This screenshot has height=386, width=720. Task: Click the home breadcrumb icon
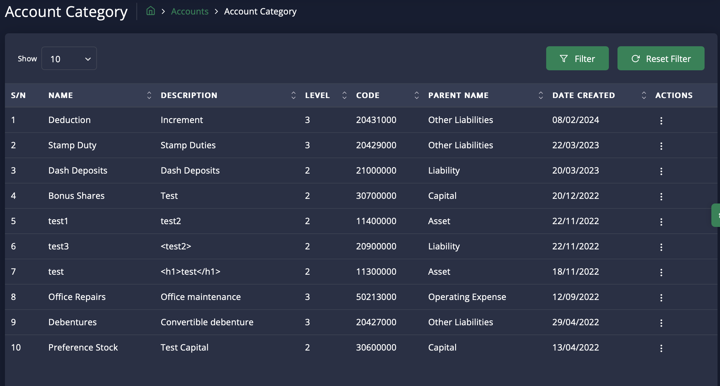(x=150, y=11)
